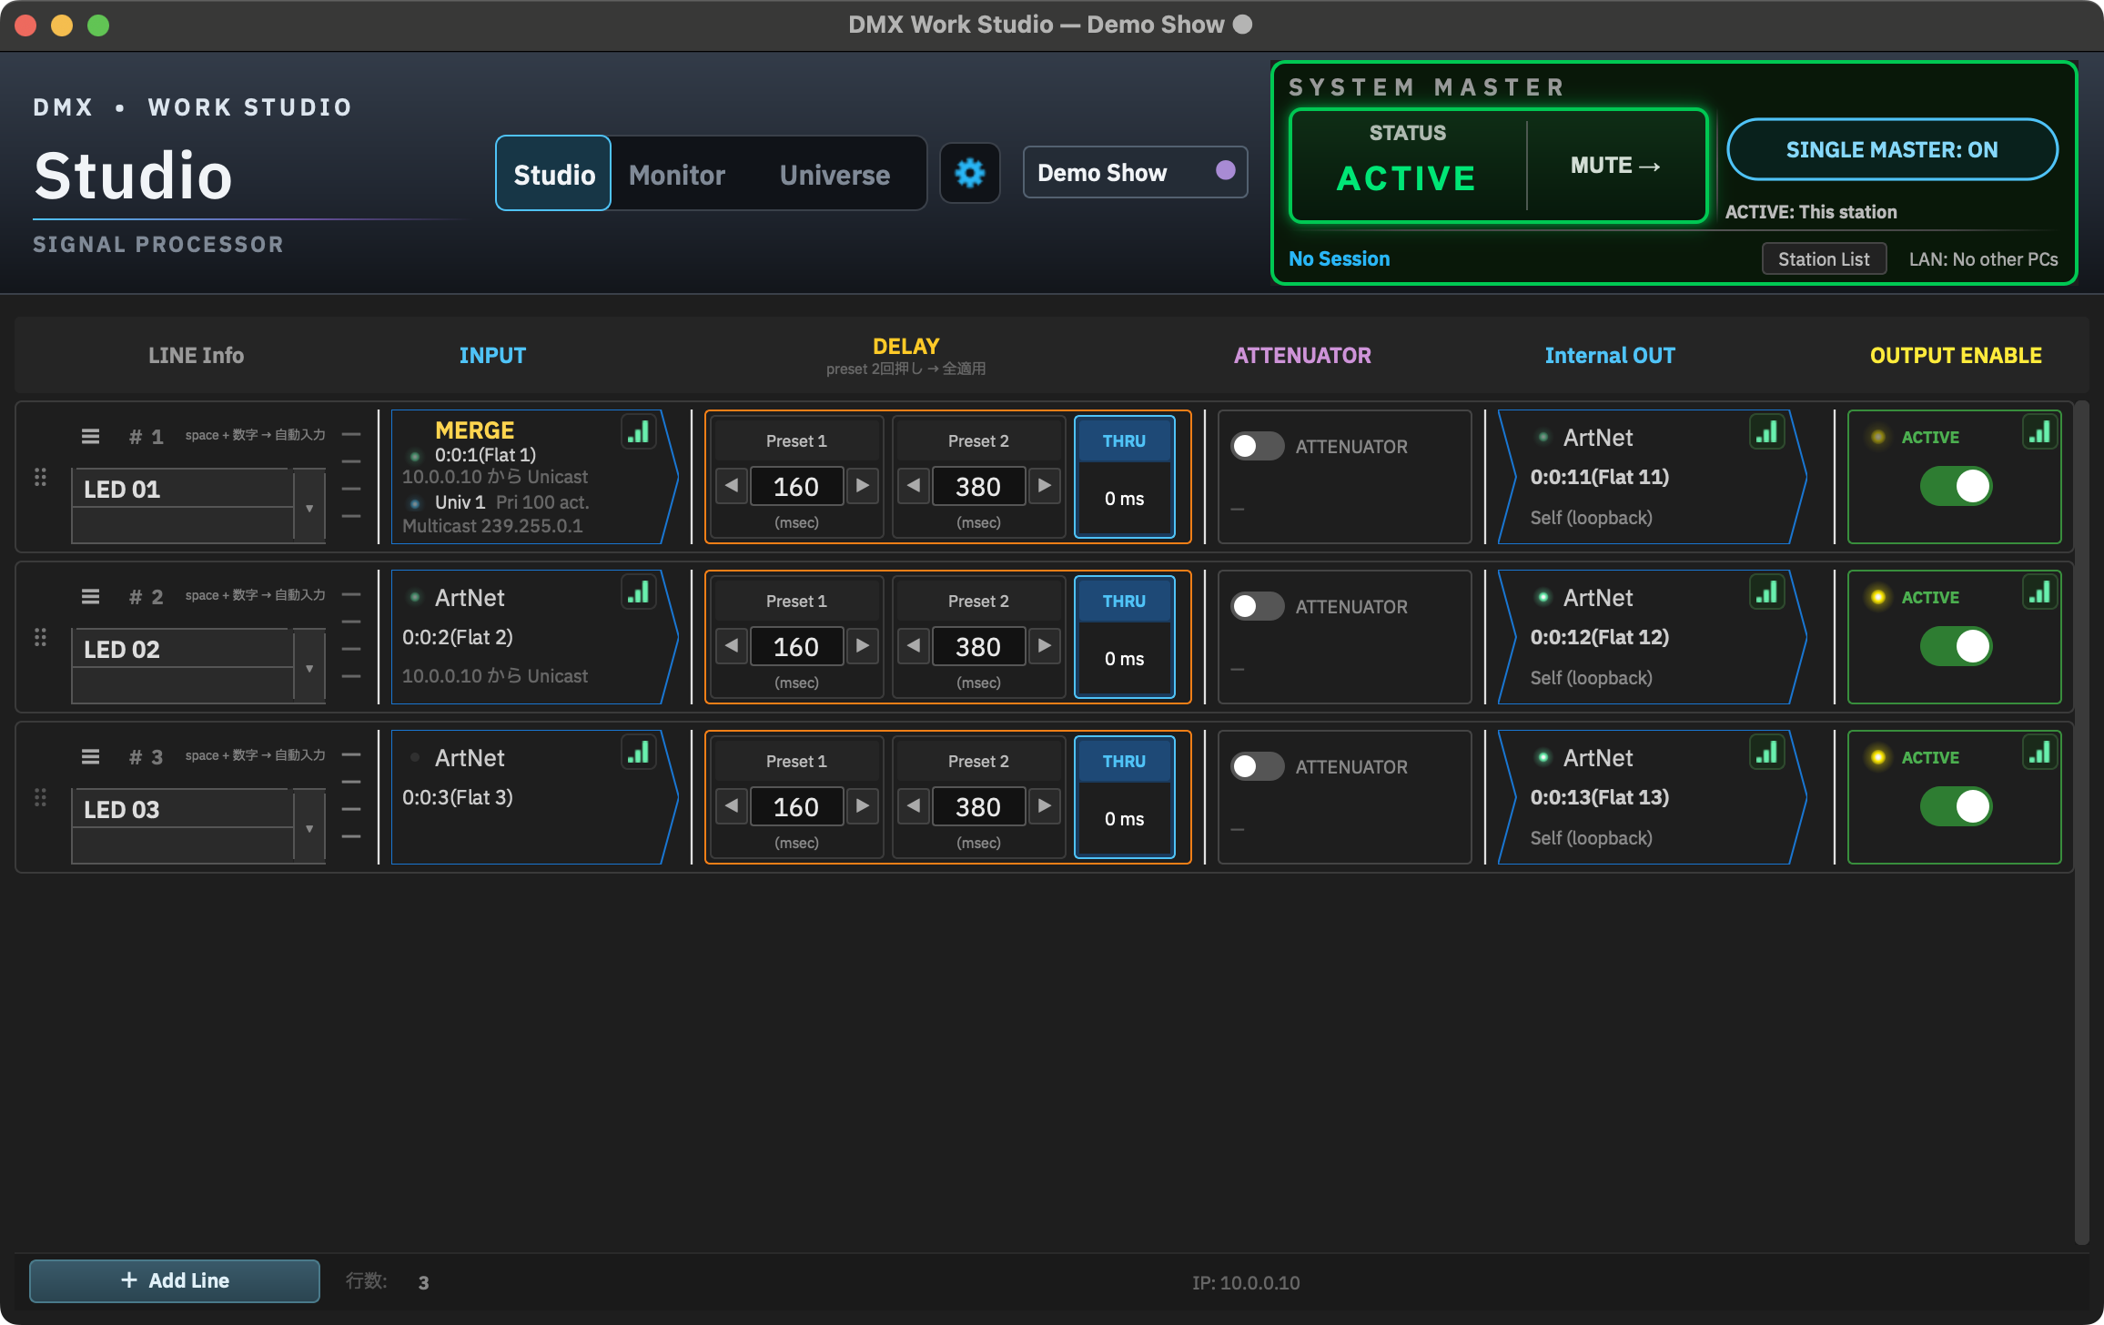
Task: Open the hamburger menu for line #3
Action: (90, 756)
